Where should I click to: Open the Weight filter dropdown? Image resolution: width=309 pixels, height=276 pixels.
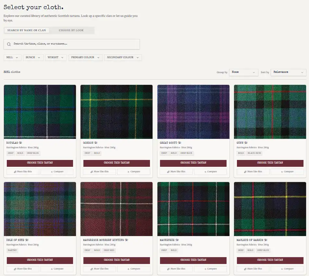(x=56, y=58)
